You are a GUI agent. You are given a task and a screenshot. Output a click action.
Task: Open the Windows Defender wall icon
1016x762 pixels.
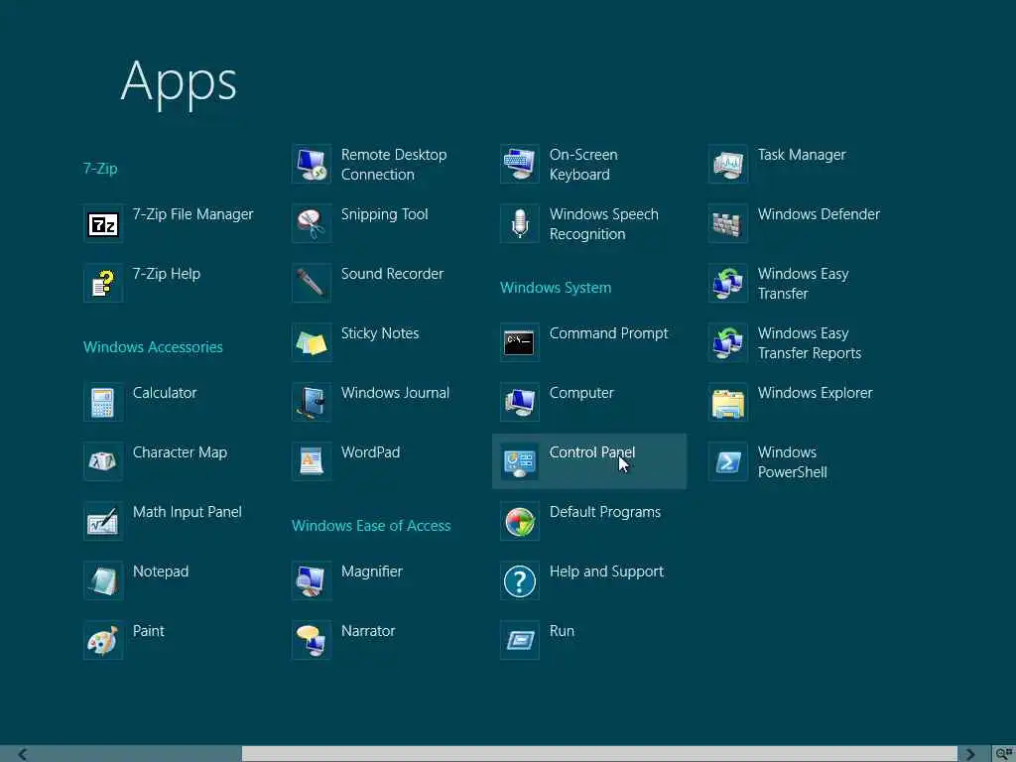pos(728,224)
